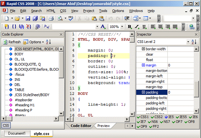
Task: Switch to the Preview tab
Action: click(103, 126)
